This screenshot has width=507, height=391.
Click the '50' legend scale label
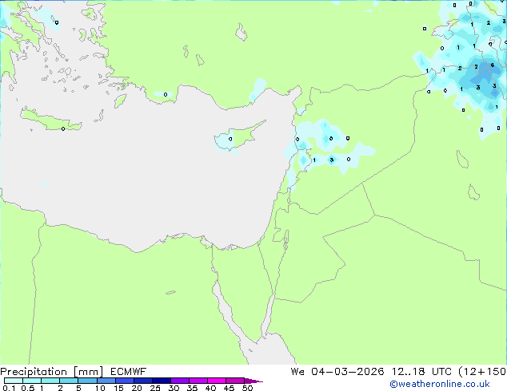click(x=247, y=388)
